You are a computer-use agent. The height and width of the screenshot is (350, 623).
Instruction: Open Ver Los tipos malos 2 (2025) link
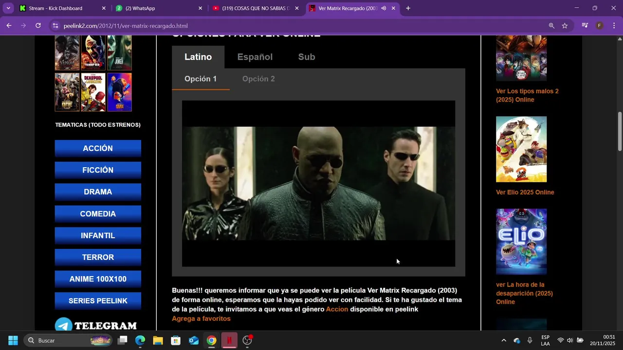(527, 95)
